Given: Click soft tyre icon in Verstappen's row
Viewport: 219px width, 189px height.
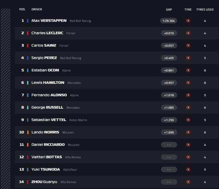Looking at the screenshot, I should pos(188,21).
